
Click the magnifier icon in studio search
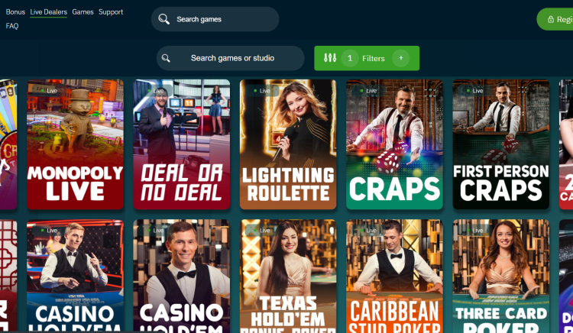(166, 58)
